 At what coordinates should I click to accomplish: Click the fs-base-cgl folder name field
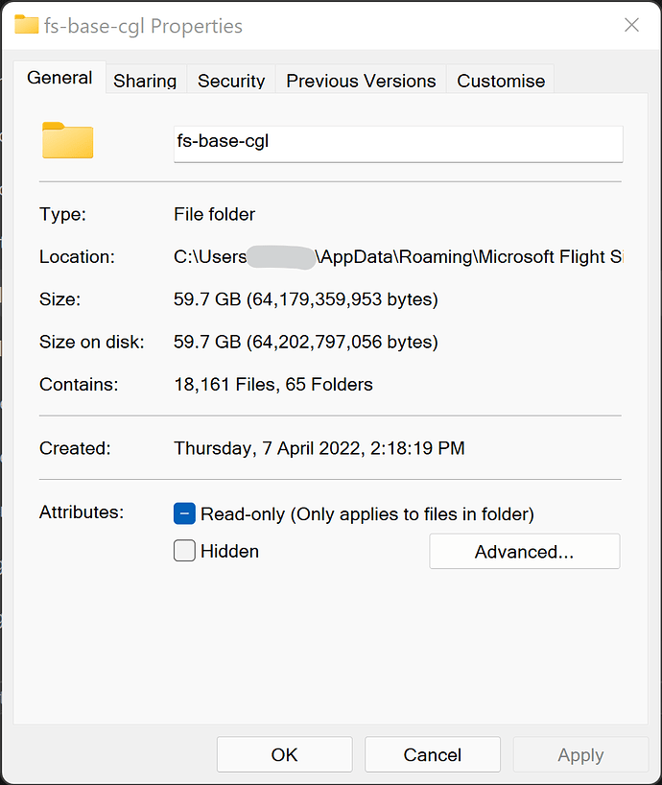point(397,142)
